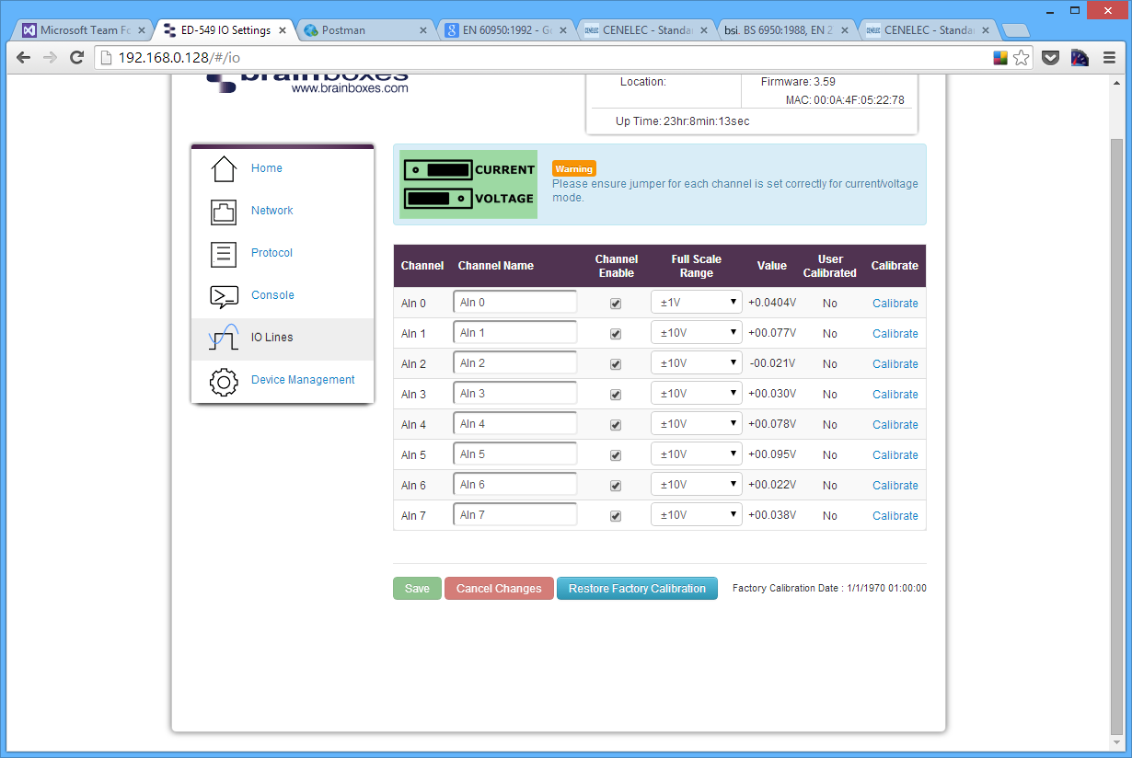Expand the ±10V range dropdown for AIn 4

pyautogui.click(x=696, y=424)
